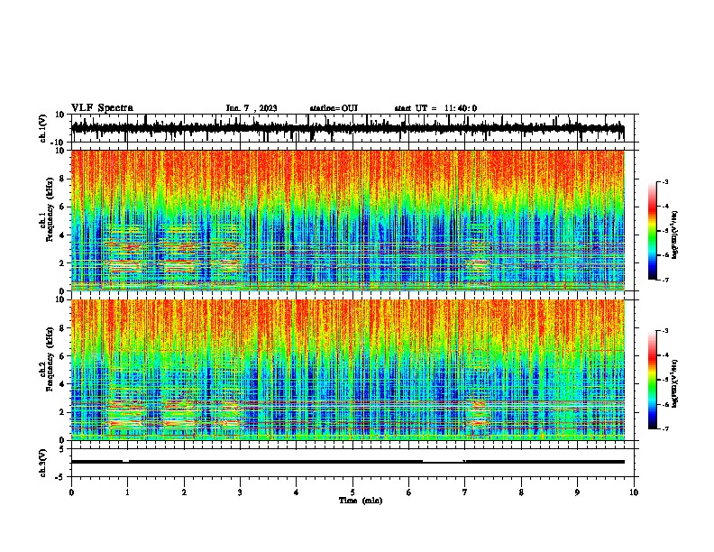714x552 pixels.
Task: Click the ch.1 voltage waveform trace
Action: pyautogui.click(x=347, y=128)
